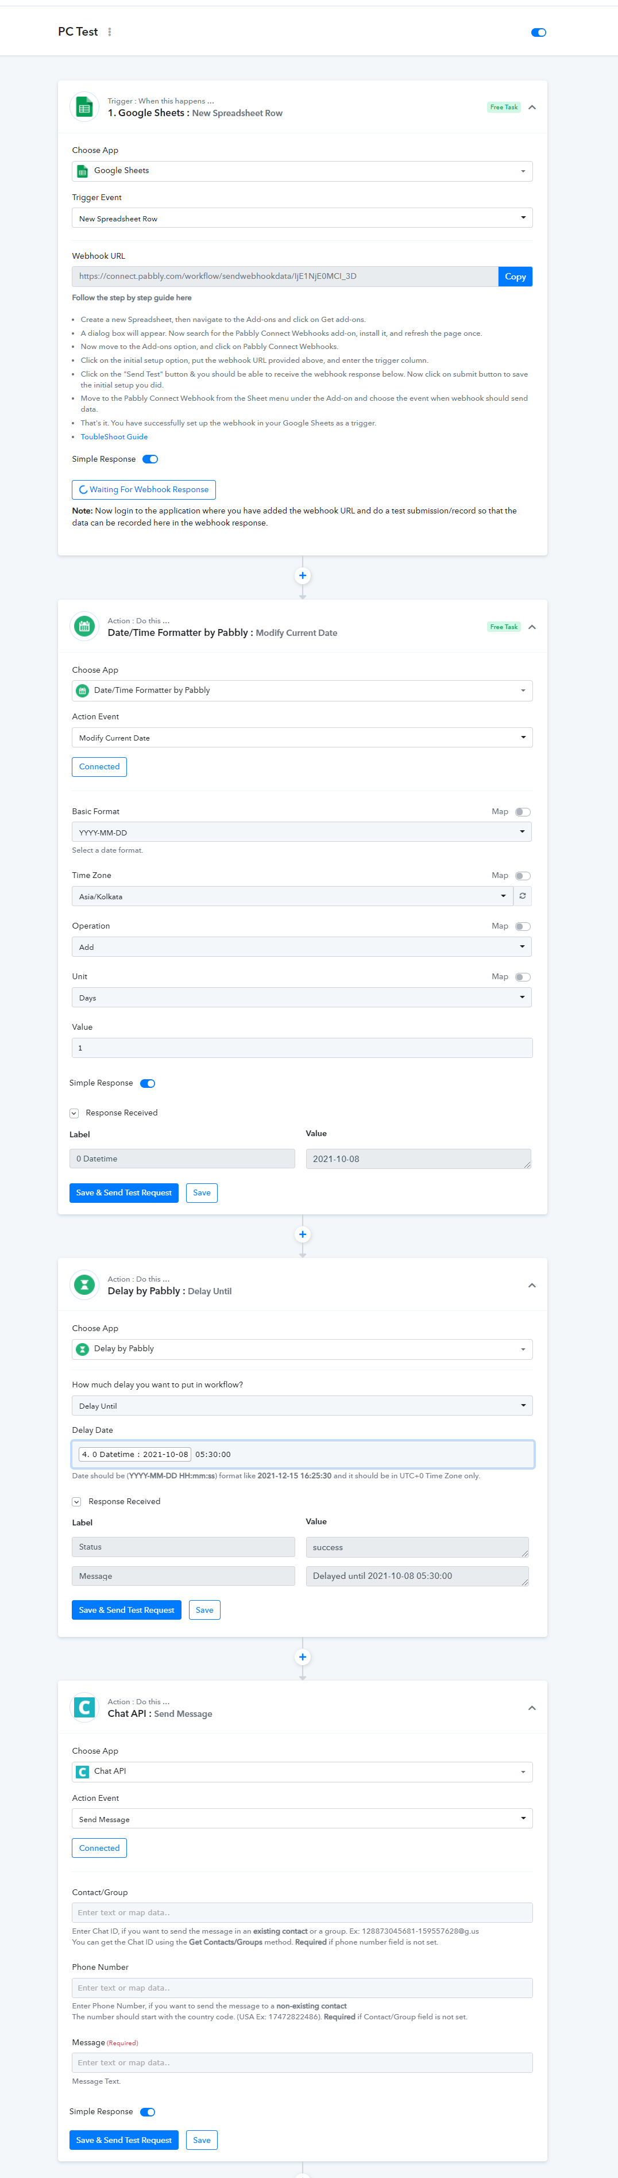Collapse the Chat API step
The height and width of the screenshot is (2178, 618).
tap(532, 1709)
